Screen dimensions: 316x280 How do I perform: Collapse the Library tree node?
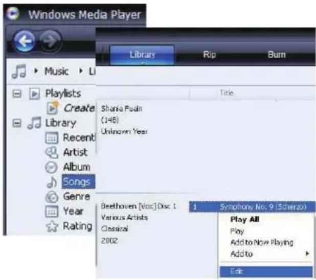17,123
